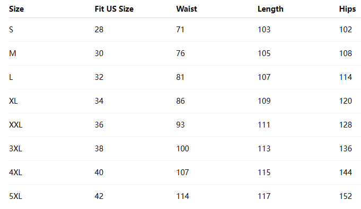Image resolution: width=361 pixels, height=209 pixels.
Task: Select the 5XL size row label
Action: tap(15, 196)
